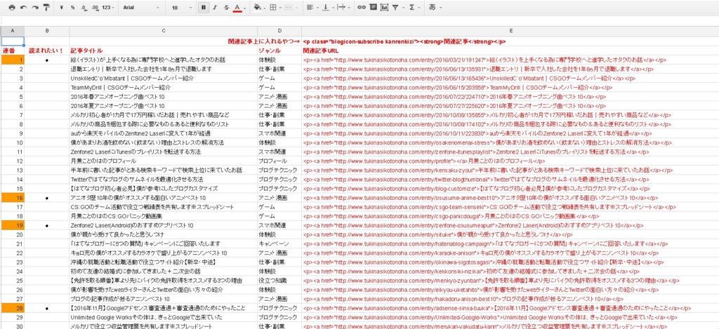
Task: Click the 役立つ知識 genre cell
Action: 279,281
